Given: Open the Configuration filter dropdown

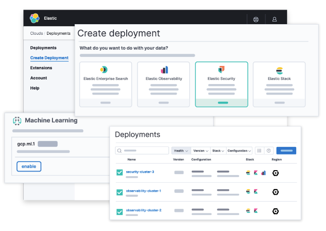Looking at the screenshot, I should tap(239, 151).
